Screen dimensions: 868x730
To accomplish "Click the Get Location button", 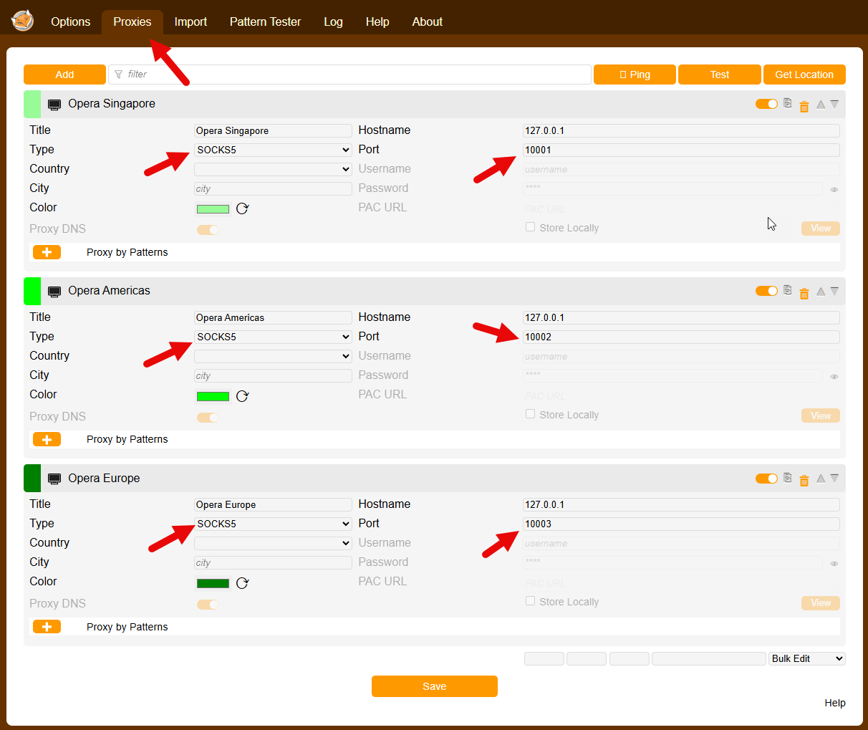I will coord(804,75).
